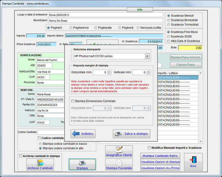222x177 pixels.
Task: Click the Luogo e data di emissione field
Action: (106, 15)
